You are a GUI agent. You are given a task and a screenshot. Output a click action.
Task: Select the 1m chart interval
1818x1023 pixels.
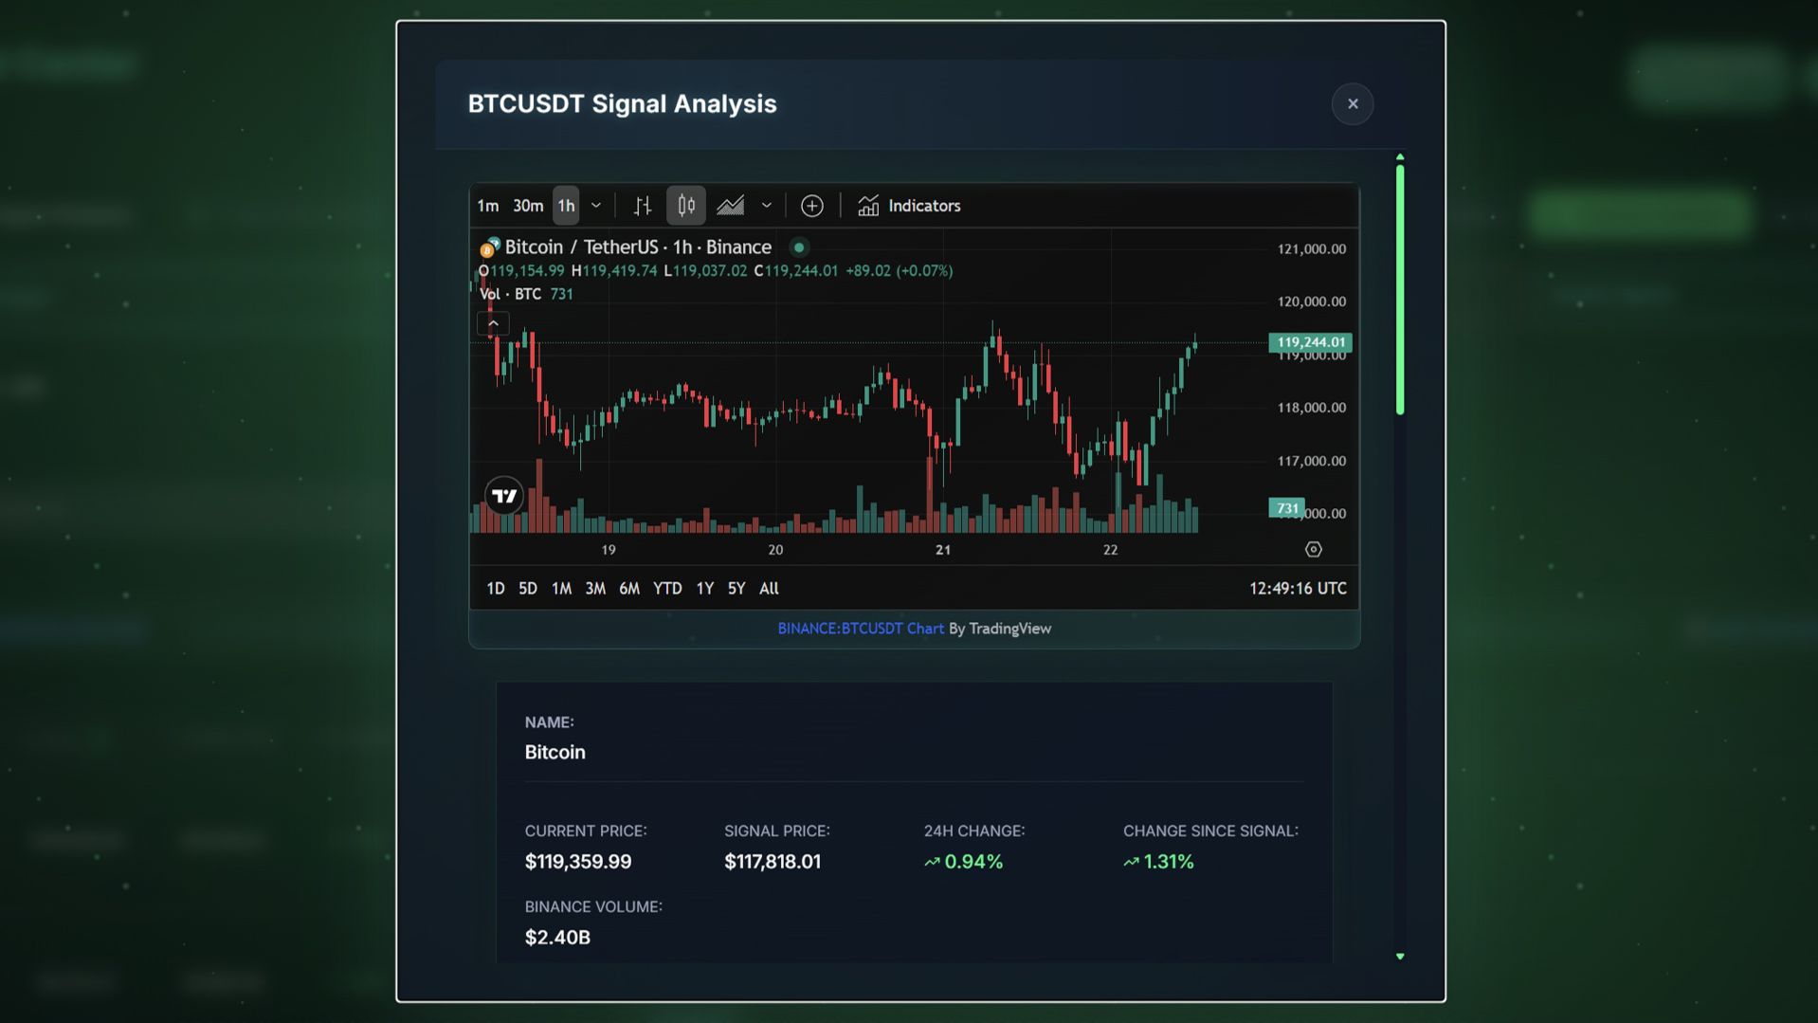[487, 206]
